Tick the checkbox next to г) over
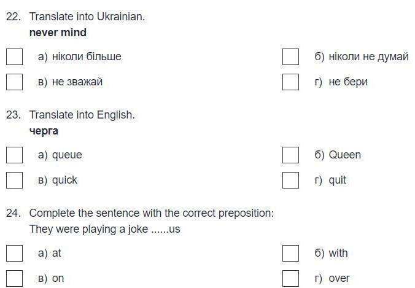 coord(290,278)
